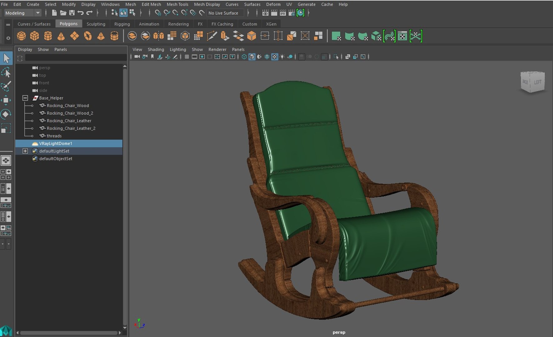Create a polygon pipe from the shelf
The height and width of the screenshot is (337, 553).
pos(114,36)
